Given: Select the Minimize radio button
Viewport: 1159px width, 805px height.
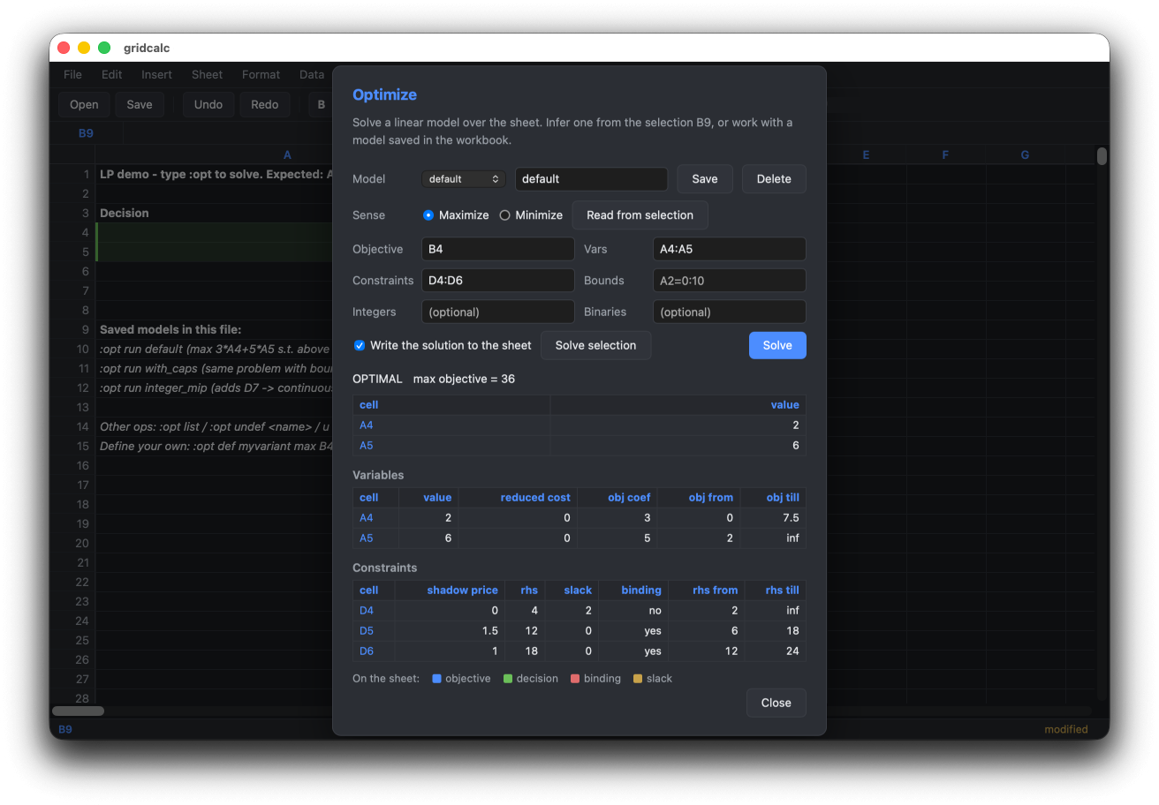Looking at the screenshot, I should click(x=505, y=215).
